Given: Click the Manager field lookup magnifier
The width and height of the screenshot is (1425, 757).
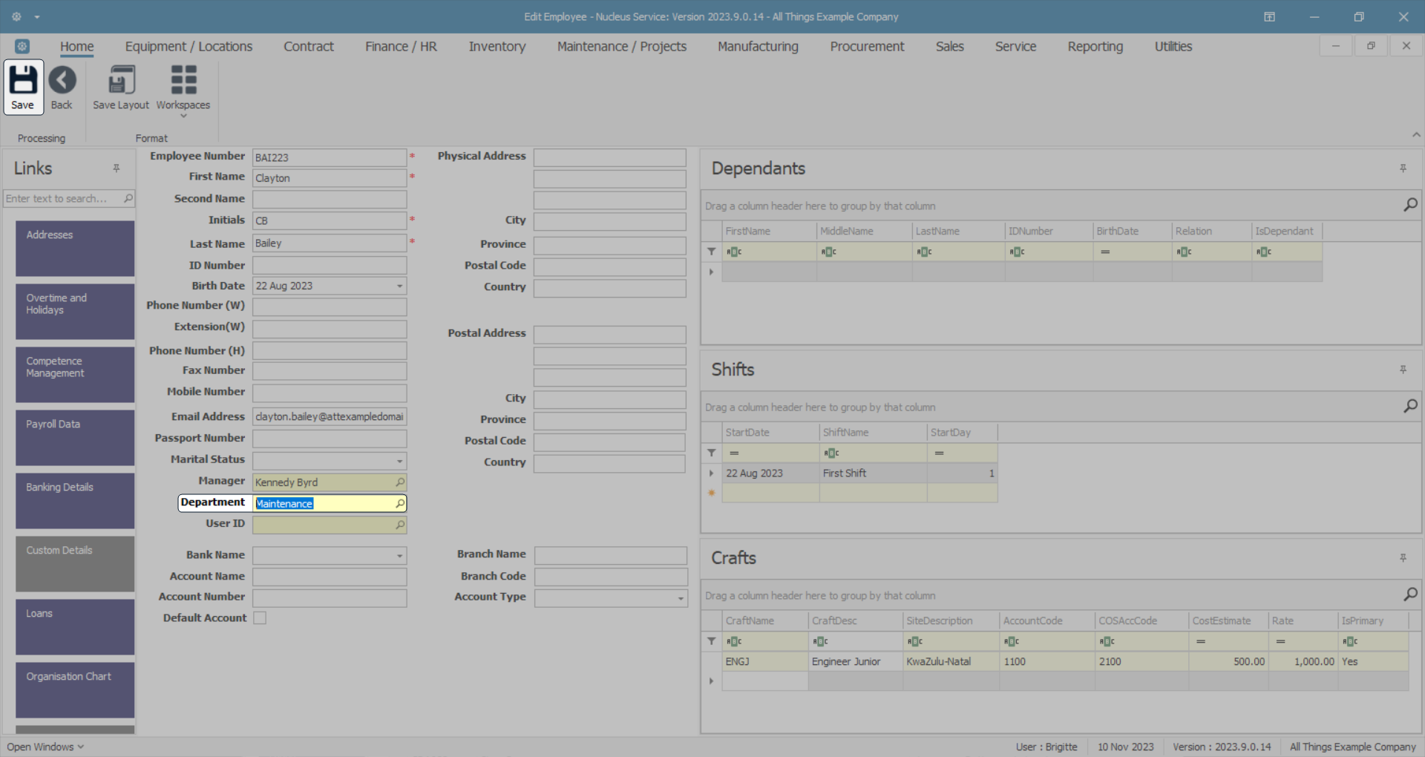Looking at the screenshot, I should 400,482.
